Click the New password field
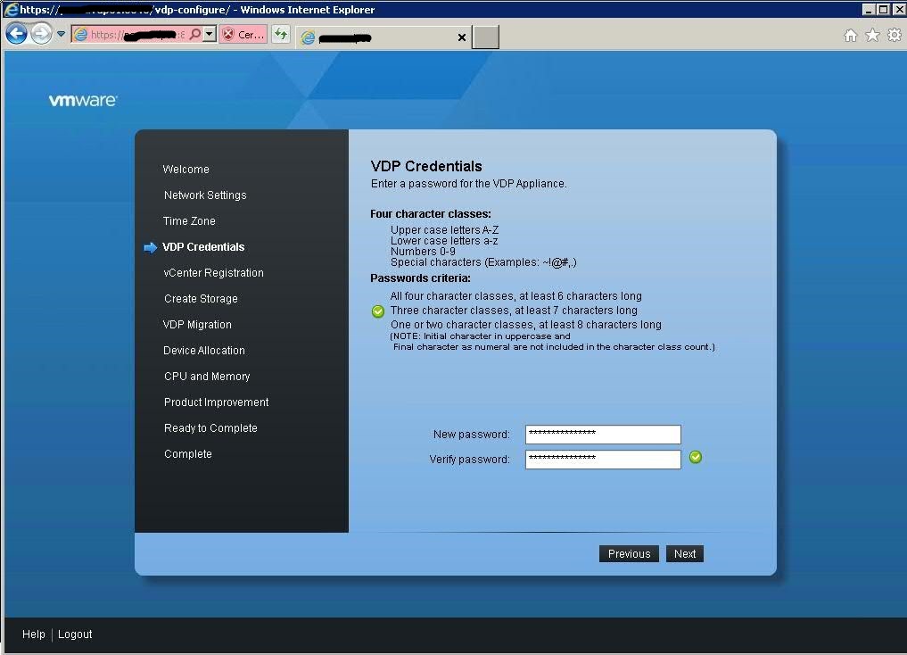 [603, 435]
